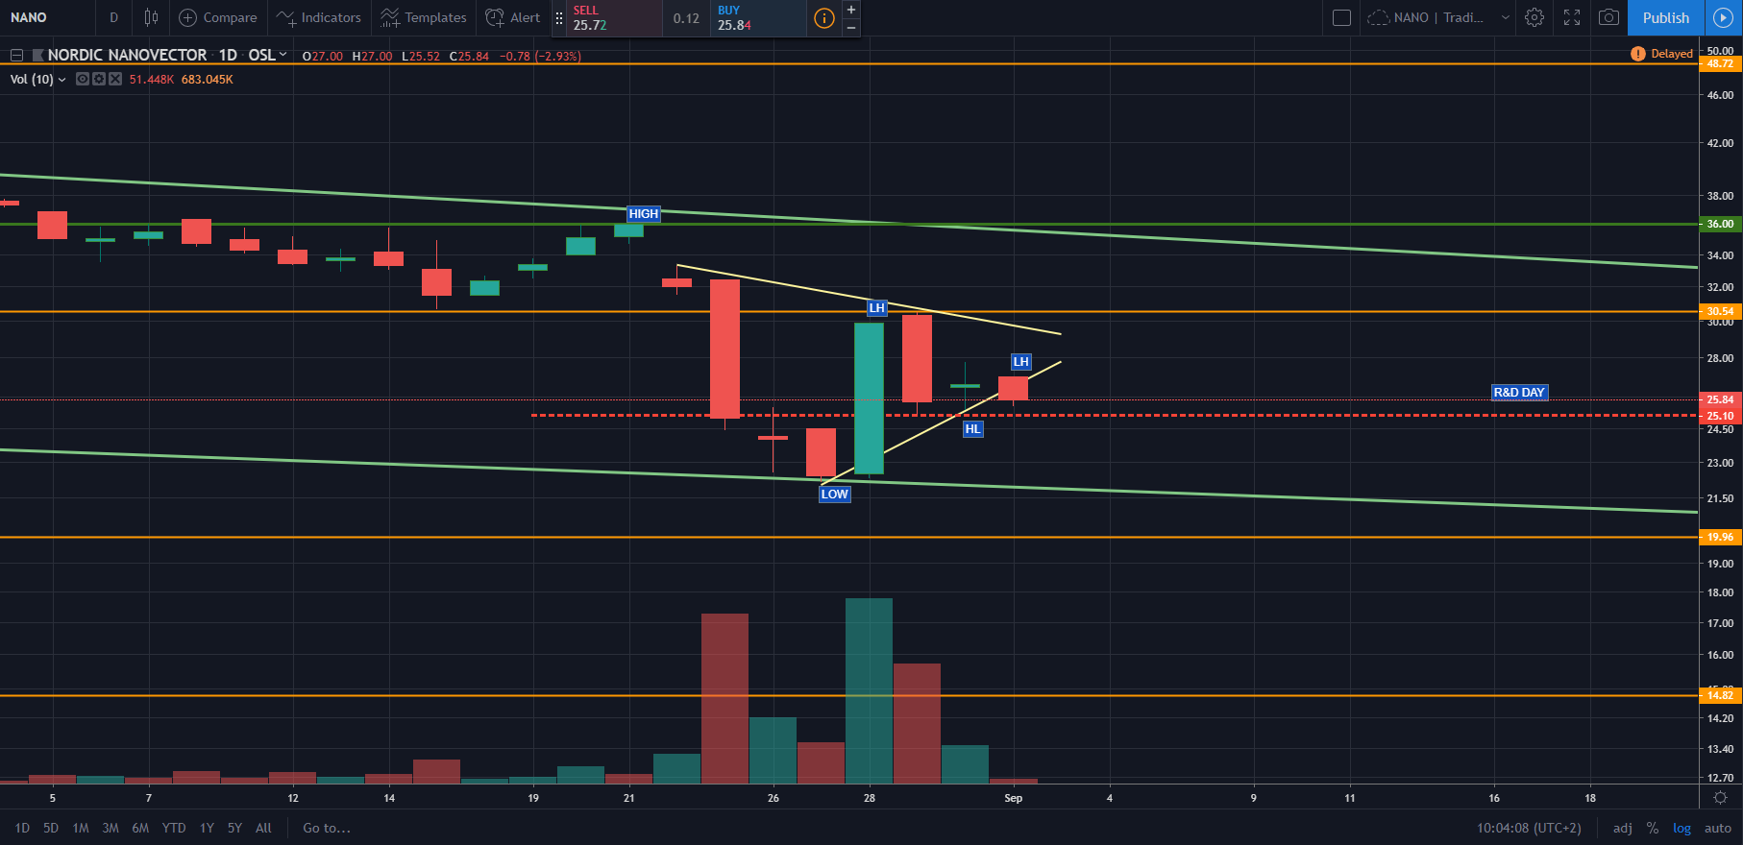Screen dimensions: 1743x845
Task: Select the 1Y range
Action: (207, 828)
